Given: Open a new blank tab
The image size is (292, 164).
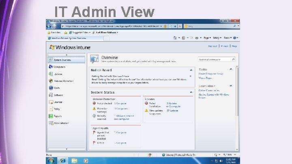Looking at the screenshot, I should click(x=106, y=38).
